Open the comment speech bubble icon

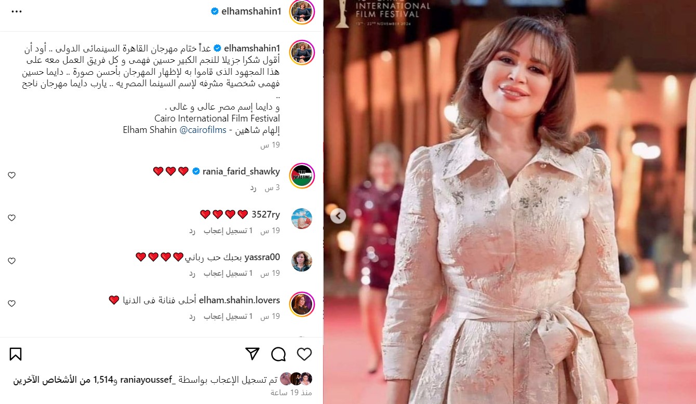coord(278,354)
